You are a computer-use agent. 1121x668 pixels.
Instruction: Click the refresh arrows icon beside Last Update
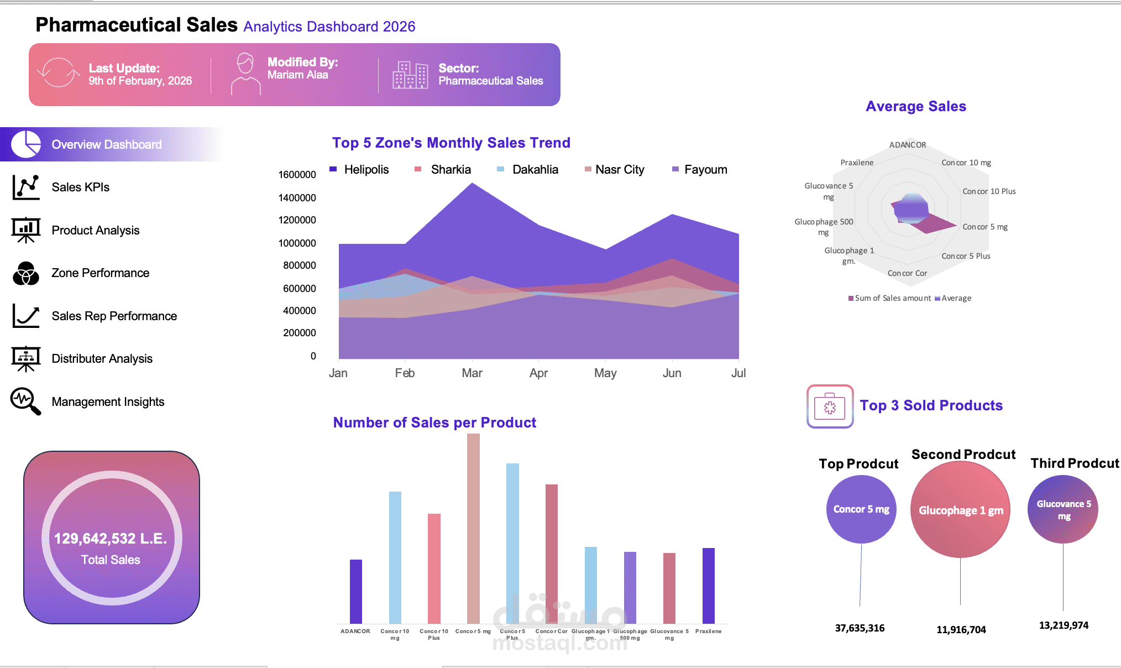58,73
